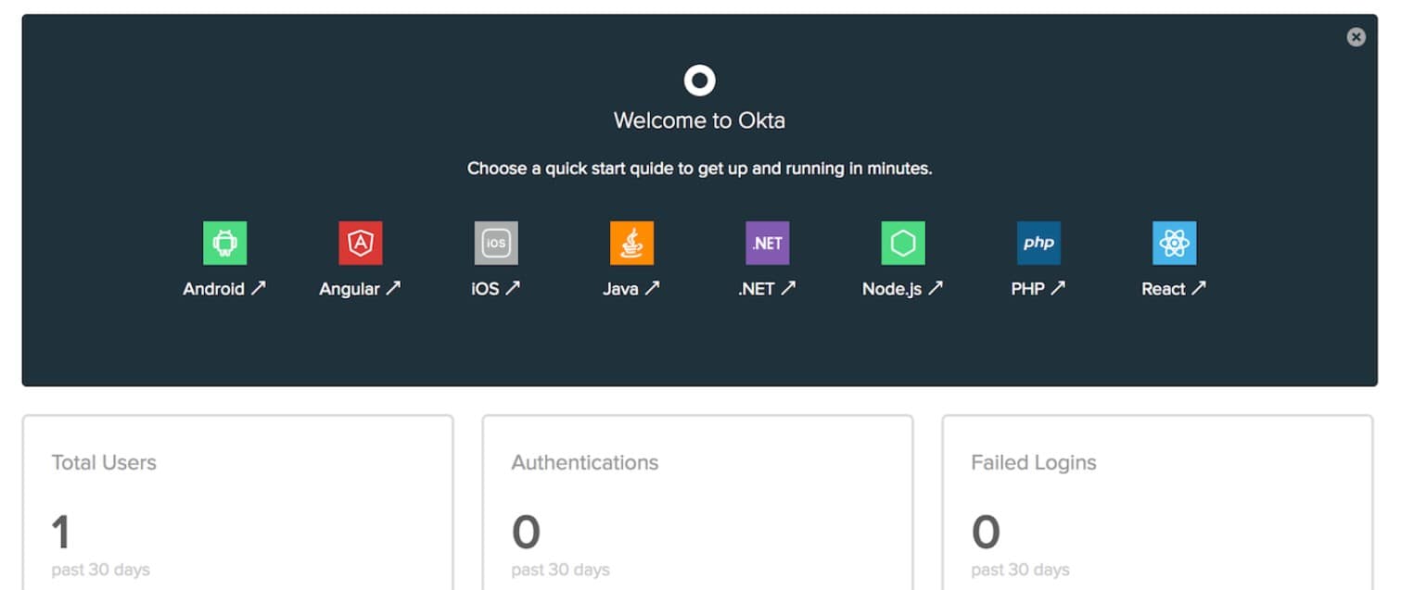Click the Node.js hexagon icon

point(901,243)
